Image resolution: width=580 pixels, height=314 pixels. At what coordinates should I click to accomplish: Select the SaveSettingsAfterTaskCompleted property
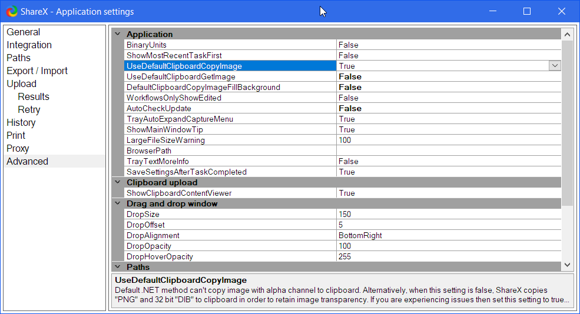(x=230, y=172)
